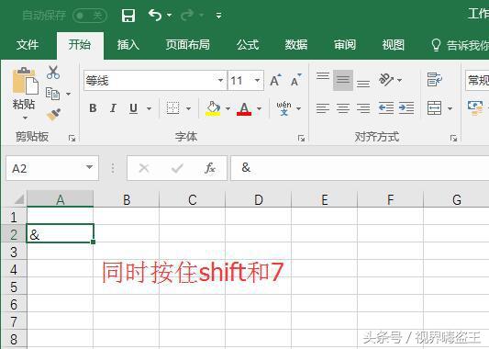Viewport: 489px width, 349px height.
Task: Toggle Bold formatting
Action: click(x=93, y=108)
